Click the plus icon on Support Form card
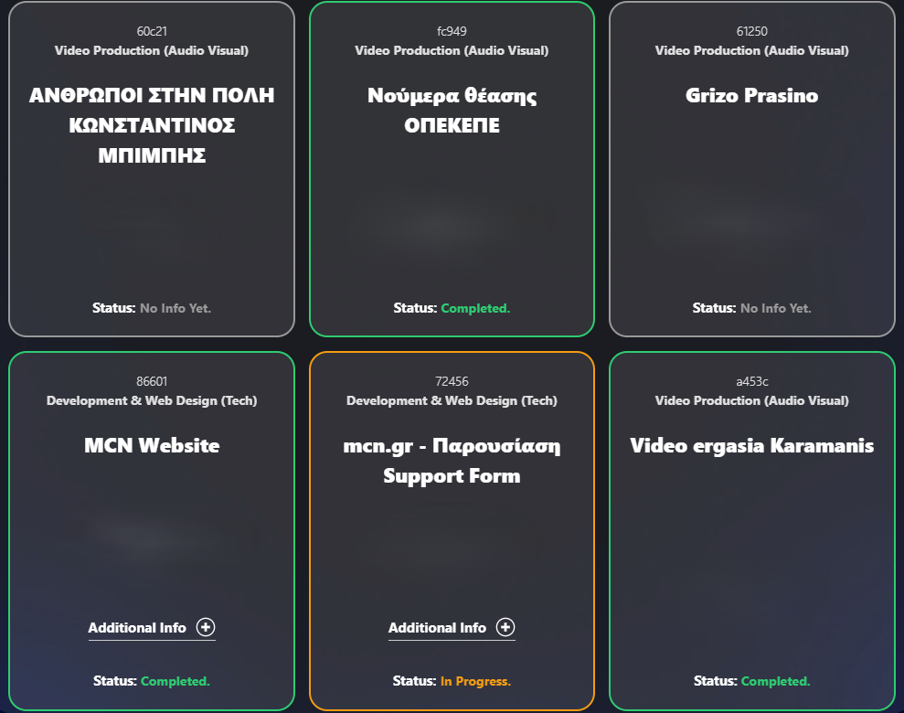 [x=505, y=627]
